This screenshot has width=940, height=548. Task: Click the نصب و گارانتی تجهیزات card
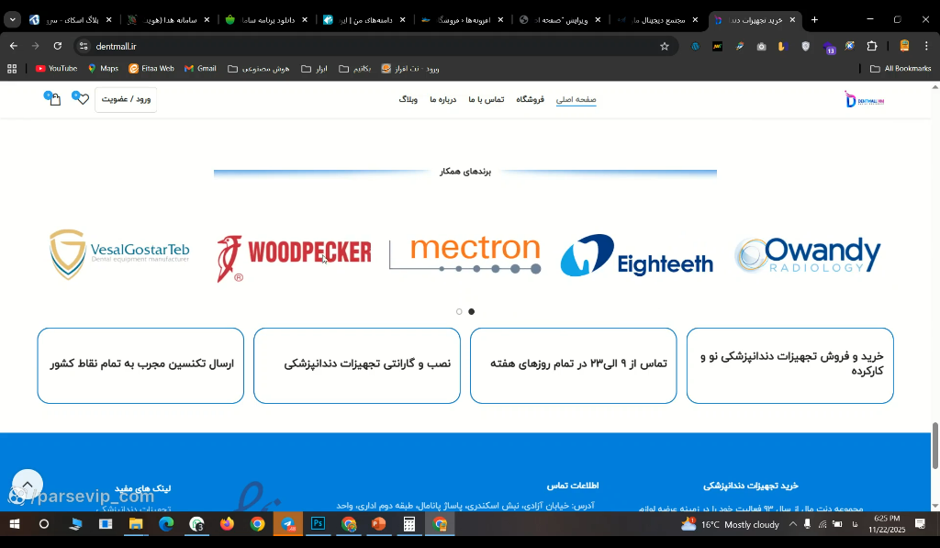pyautogui.click(x=357, y=365)
